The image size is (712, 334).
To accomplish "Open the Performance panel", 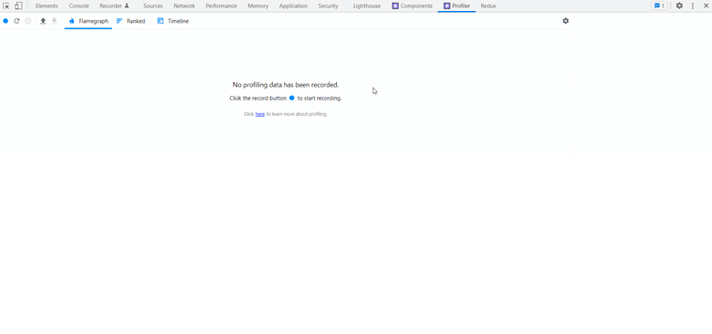I will [x=221, y=5].
